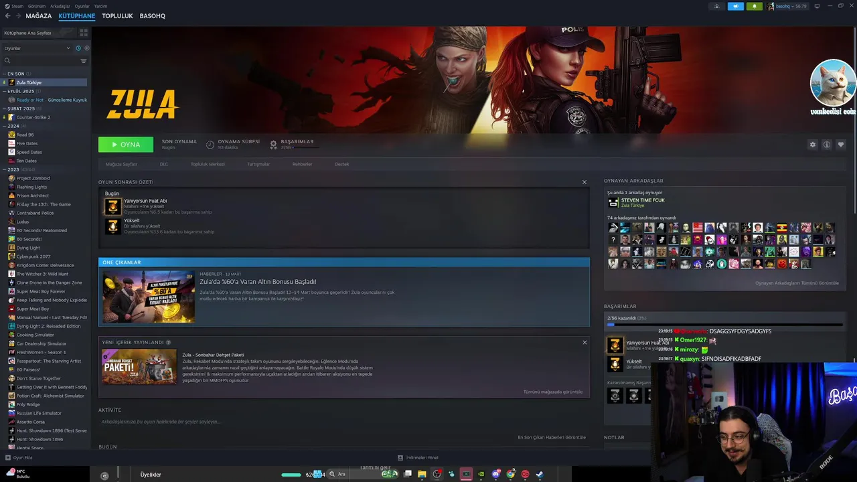The height and width of the screenshot is (482, 857).
Task: Open the Zula game info icon
Action: point(827,145)
